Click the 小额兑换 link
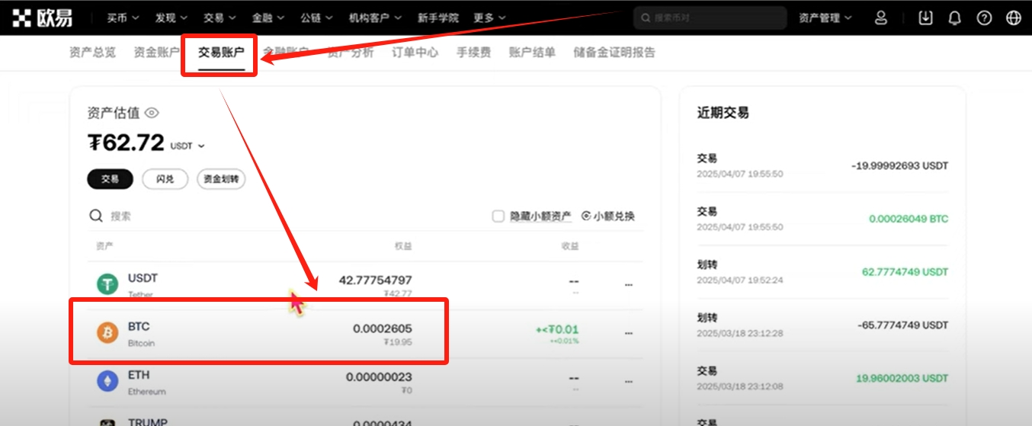 click(x=608, y=216)
